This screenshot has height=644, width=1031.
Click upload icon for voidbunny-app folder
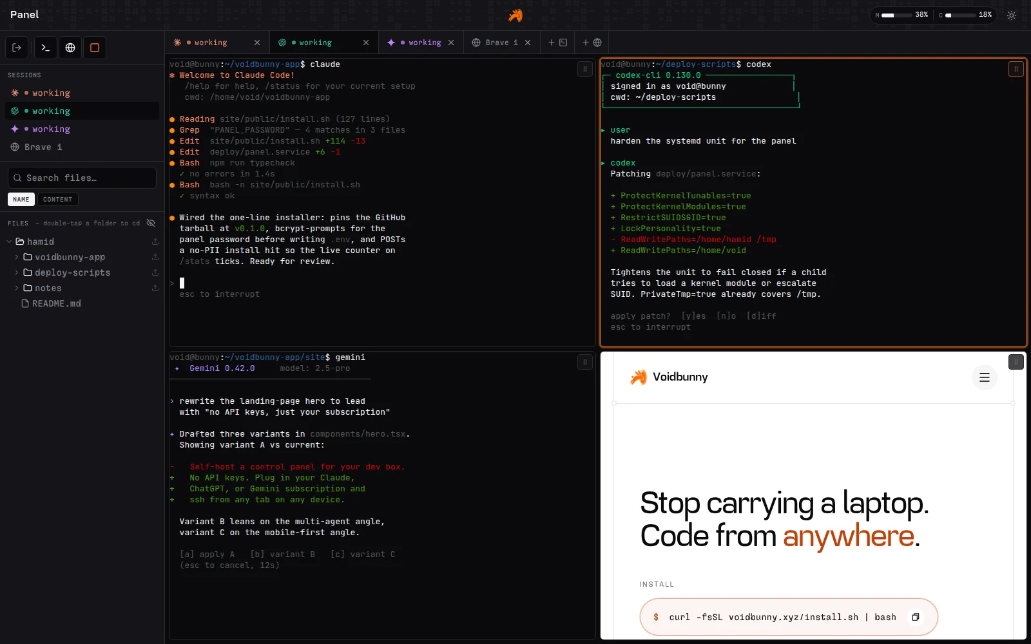point(155,257)
